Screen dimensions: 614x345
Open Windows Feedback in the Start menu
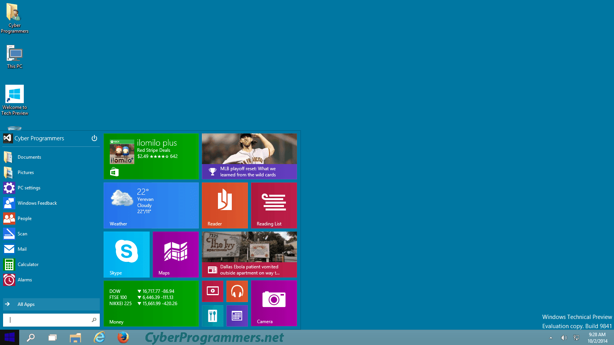click(x=51, y=203)
